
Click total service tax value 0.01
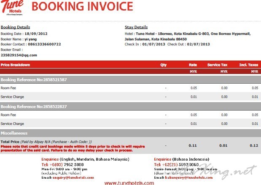click(223, 145)
